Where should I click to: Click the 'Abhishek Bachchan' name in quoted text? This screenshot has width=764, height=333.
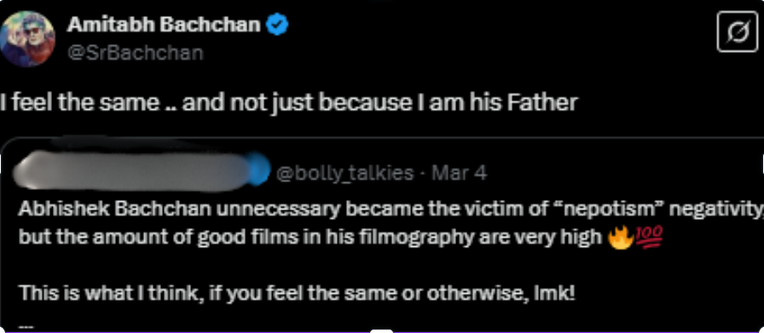pos(114,210)
